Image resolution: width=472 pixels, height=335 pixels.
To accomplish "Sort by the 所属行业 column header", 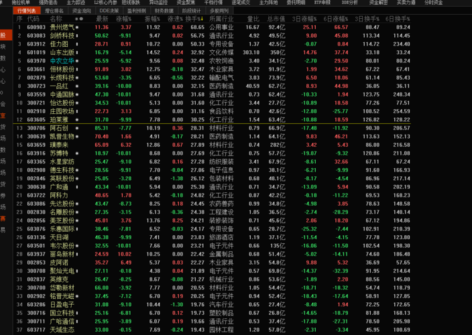I will (x=221, y=19).
